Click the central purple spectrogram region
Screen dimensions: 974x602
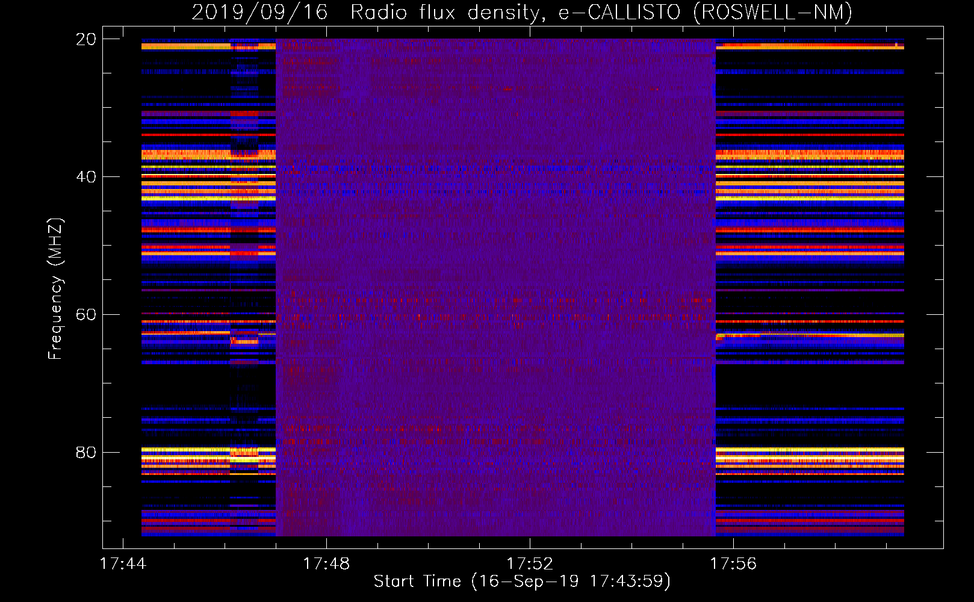495,287
